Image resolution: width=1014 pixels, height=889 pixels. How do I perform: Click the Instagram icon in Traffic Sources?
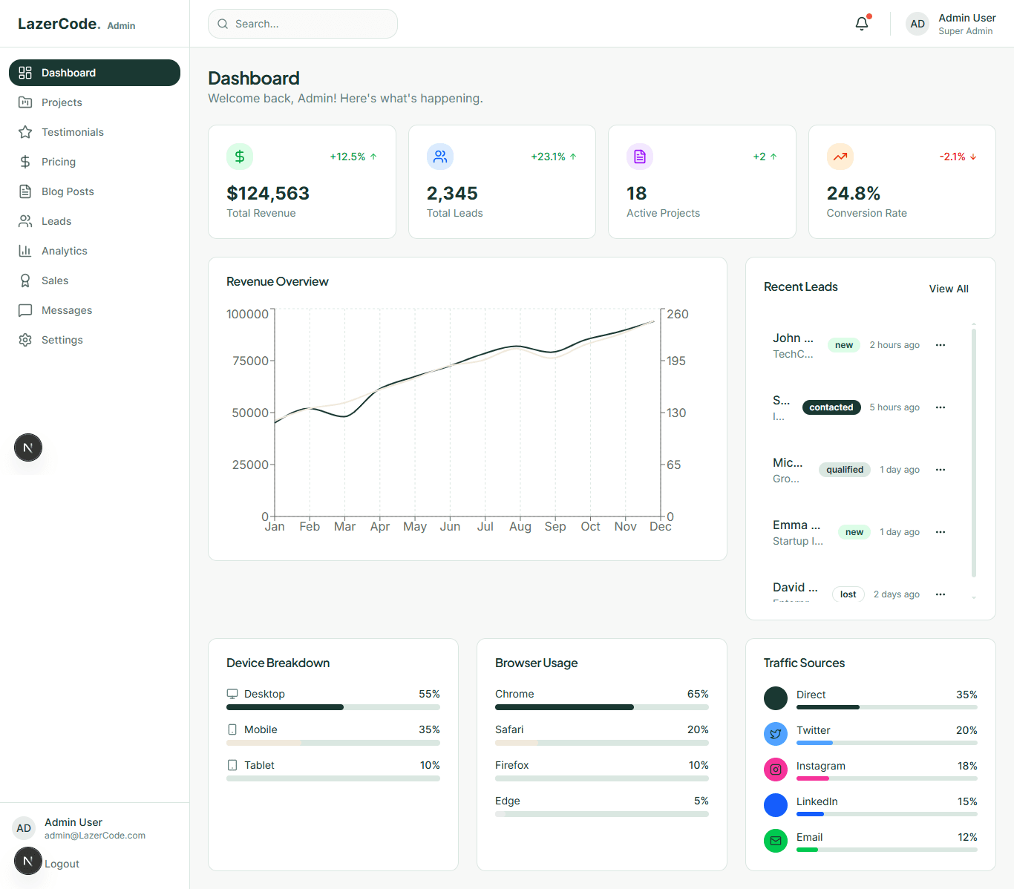pos(775,770)
